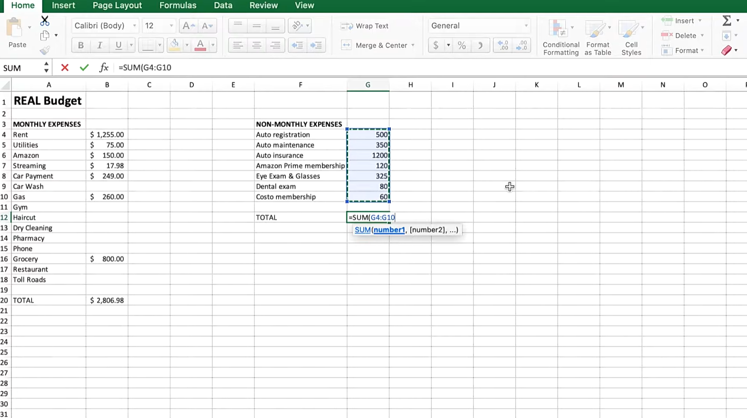Click the Format Painter brush icon
The image size is (747, 418).
coord(45,50)
